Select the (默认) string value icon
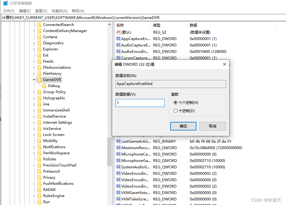The image size is (286, 205). [x=119, y=32]
